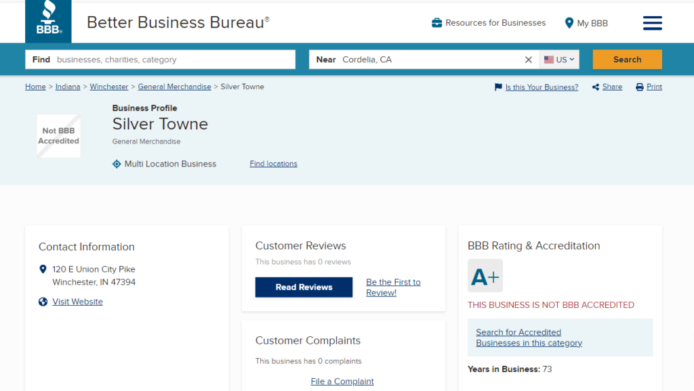Click the Years in Business: 73 text
Image resolution: width=694 pixels, height=391 pixels.
point(510,369)
